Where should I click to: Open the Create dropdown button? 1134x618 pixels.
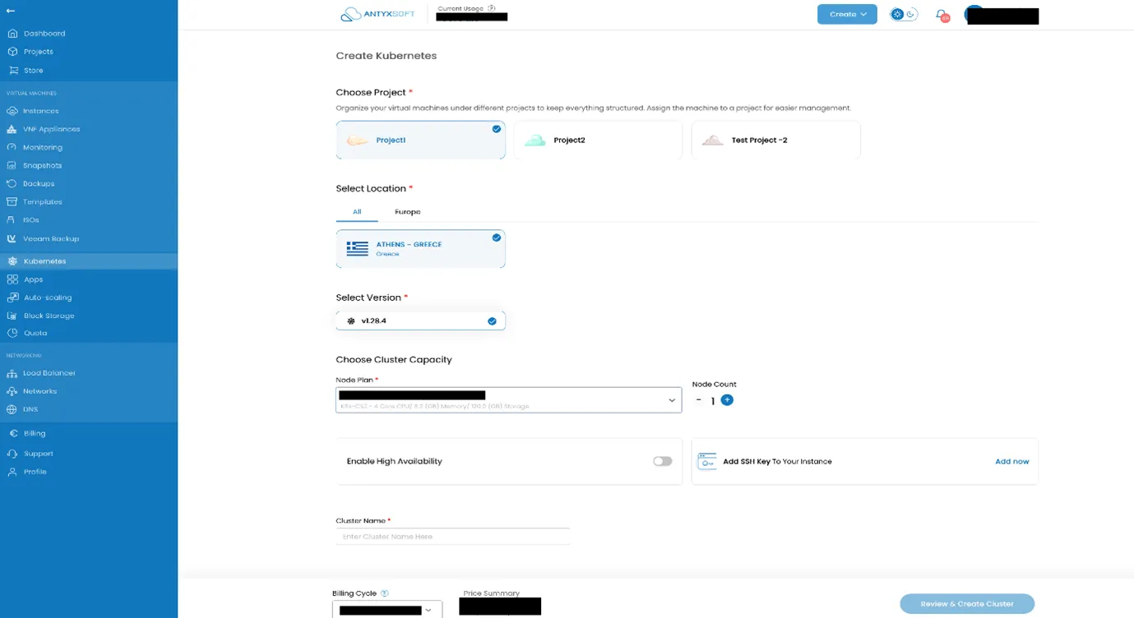click(846, 15)
